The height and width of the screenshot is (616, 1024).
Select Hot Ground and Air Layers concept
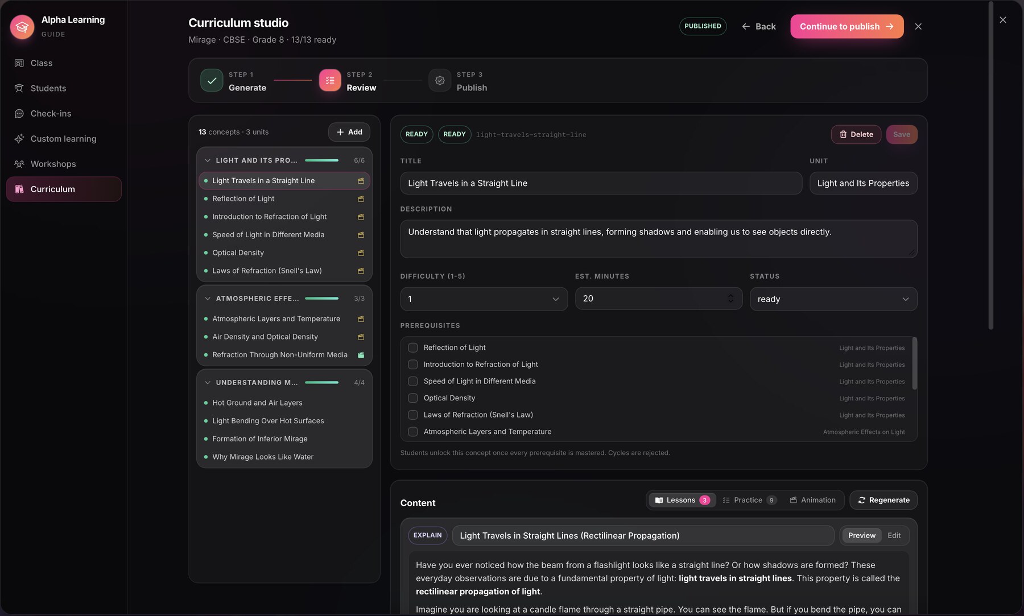[x=284, y=403]
